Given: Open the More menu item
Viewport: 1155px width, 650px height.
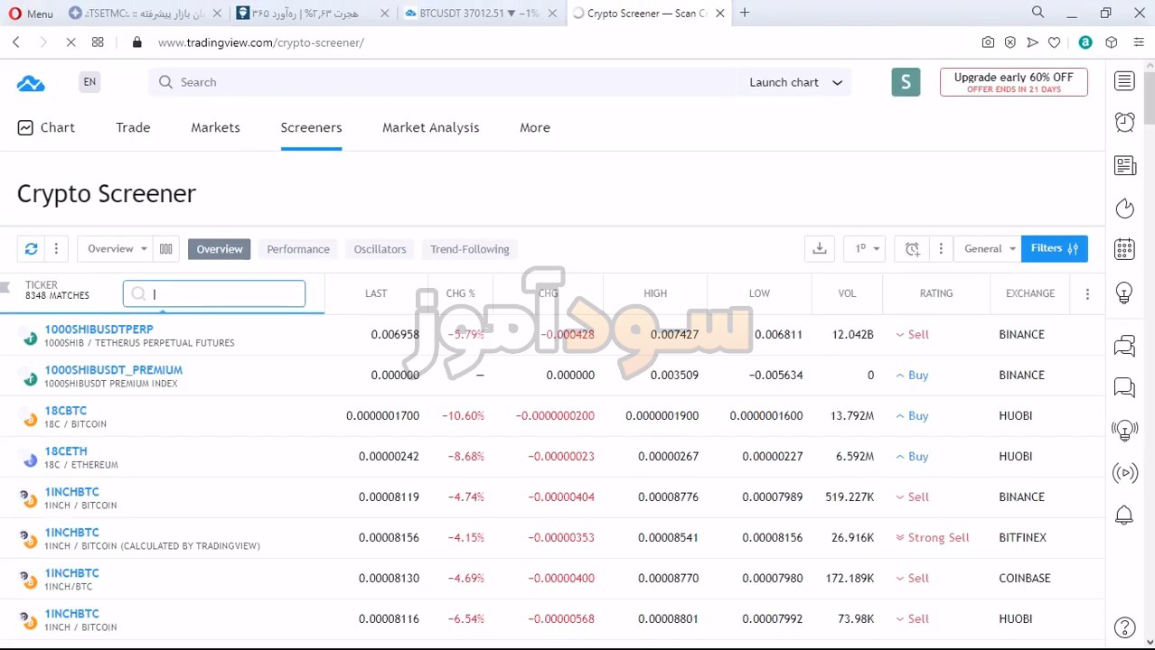Looking at the screenshot, I should tap(535, 127).
